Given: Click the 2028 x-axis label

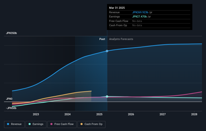Looking at the screenshot, I should click(194, 114).
